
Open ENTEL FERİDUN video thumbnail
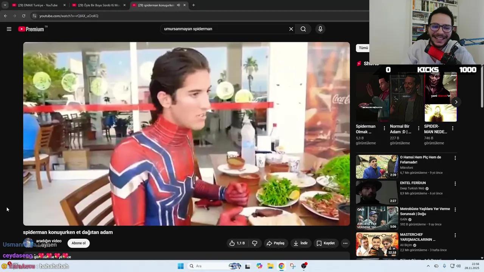pos(377,192)
